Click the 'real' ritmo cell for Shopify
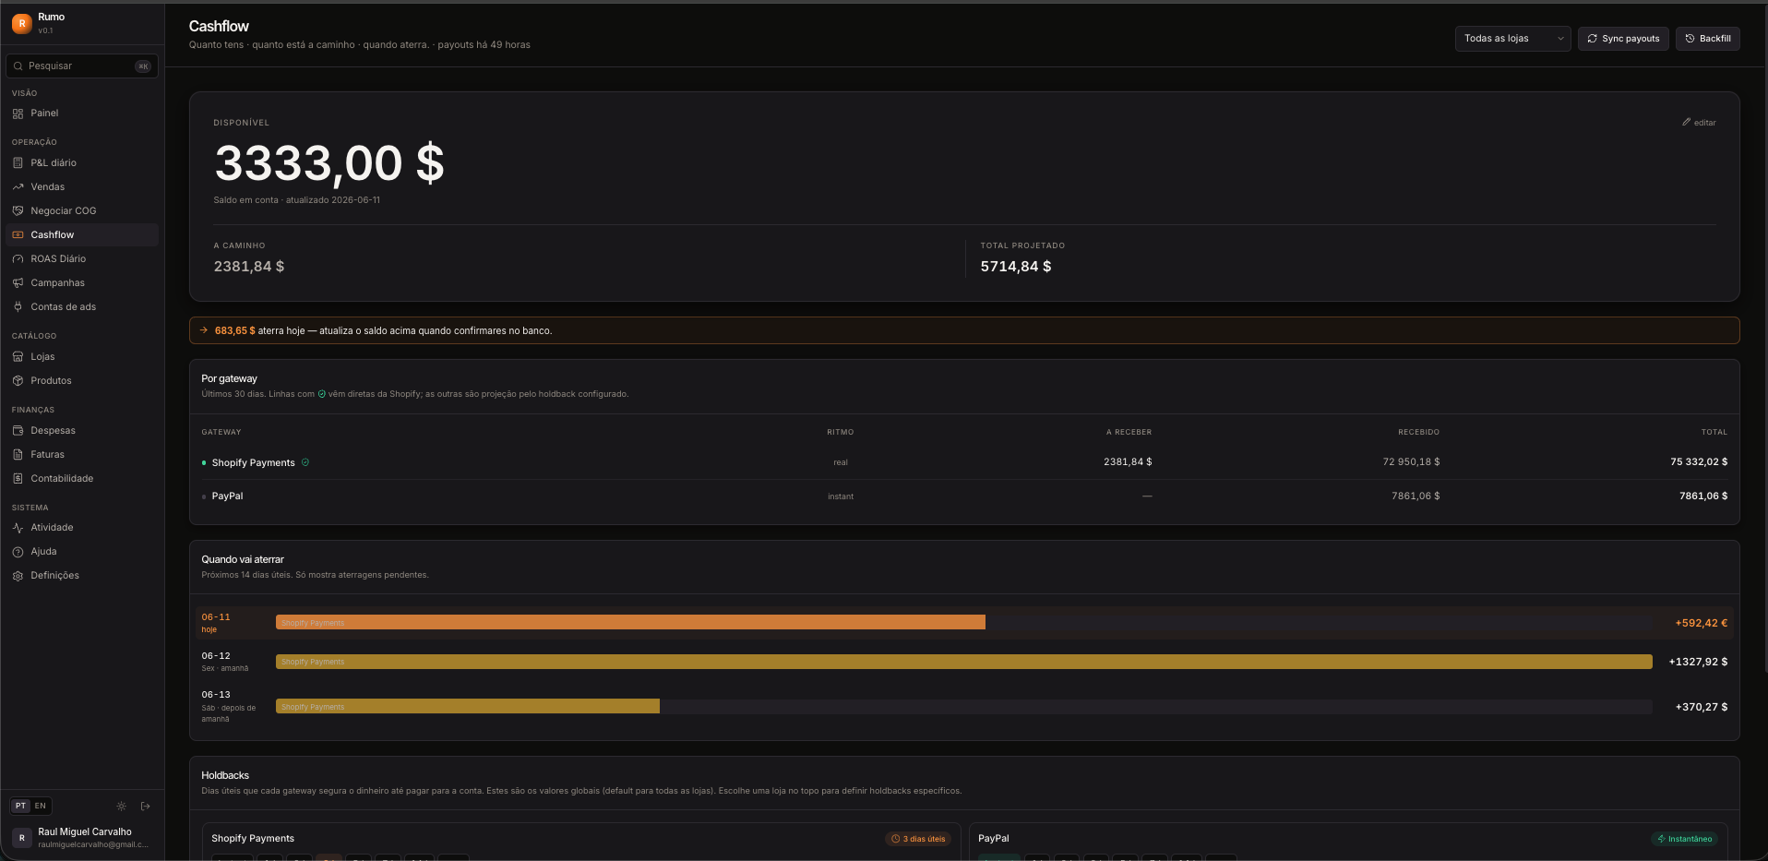 841,463
